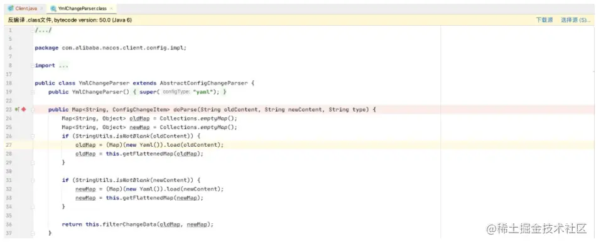Image resolution: width=596 pixels, height=244 pixels.
Task: Click line number 36 in the gutter
Action: [x=9, y=225]
